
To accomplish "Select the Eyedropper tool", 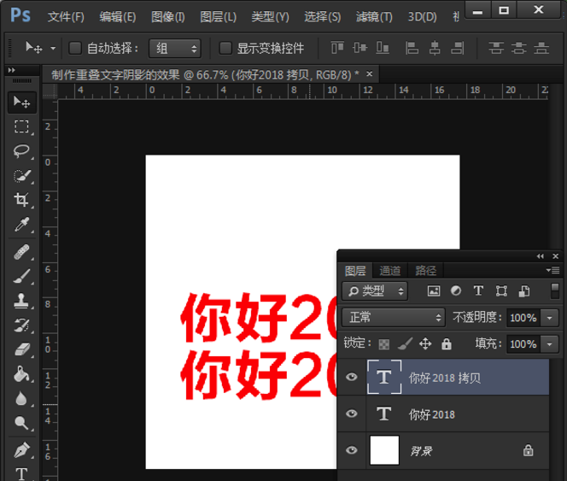I will (21, 225).
